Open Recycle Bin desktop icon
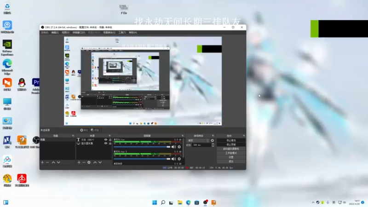This screenshot has height=207, width=368. [7, 8]
